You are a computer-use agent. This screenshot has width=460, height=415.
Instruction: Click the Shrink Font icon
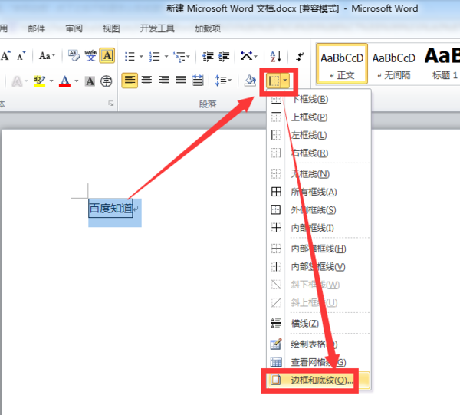point(21,55)
